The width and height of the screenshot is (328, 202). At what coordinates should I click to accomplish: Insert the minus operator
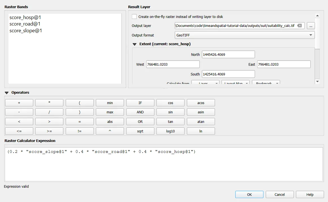19,112
